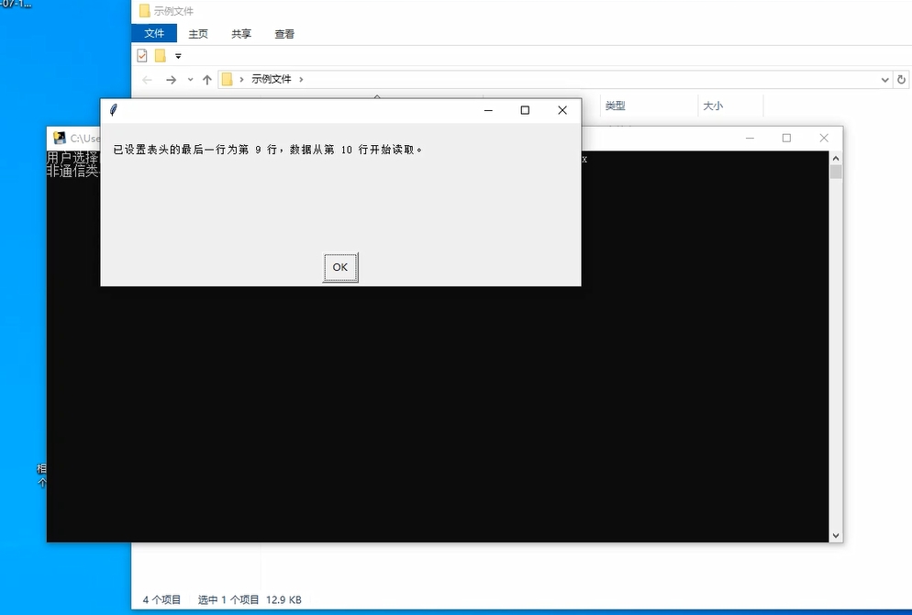The height and width of the screenshot is (615, 912).
Task: Expand the quick access toolbar customize arrow
Action: coord(178,56)
